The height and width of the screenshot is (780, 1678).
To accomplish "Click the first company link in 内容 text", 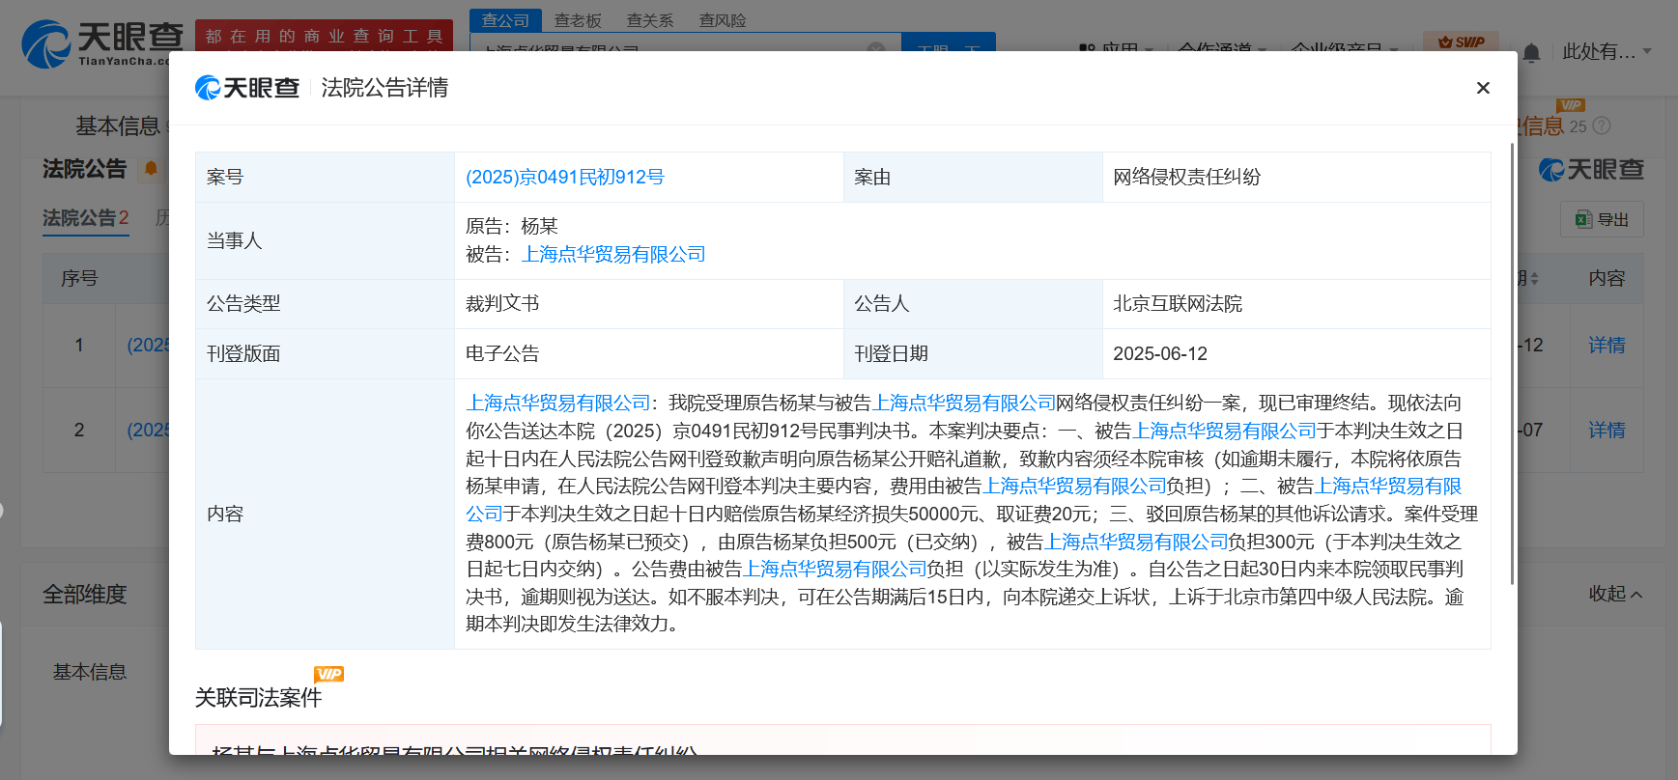I will 558,404.
